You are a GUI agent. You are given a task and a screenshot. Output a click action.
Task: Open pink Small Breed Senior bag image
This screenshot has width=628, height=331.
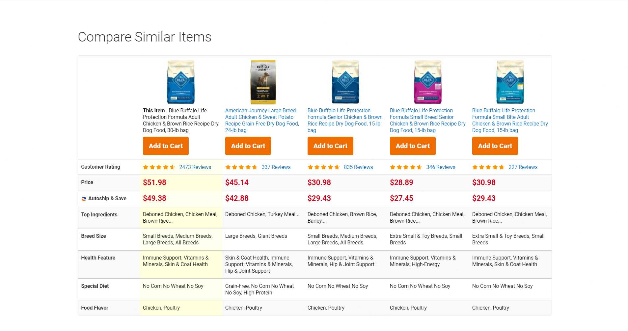point(427,82)
